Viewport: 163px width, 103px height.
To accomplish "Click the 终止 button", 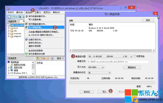I will coord(120,92).
